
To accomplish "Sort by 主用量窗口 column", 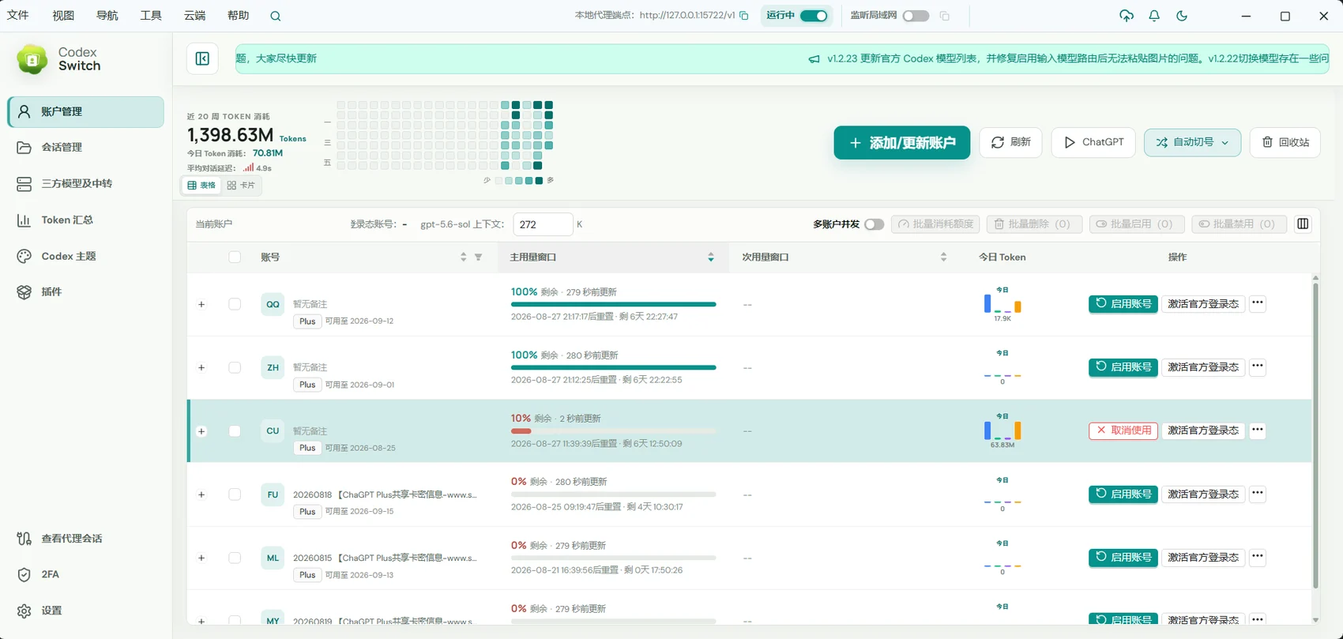I will pos(711,257).
